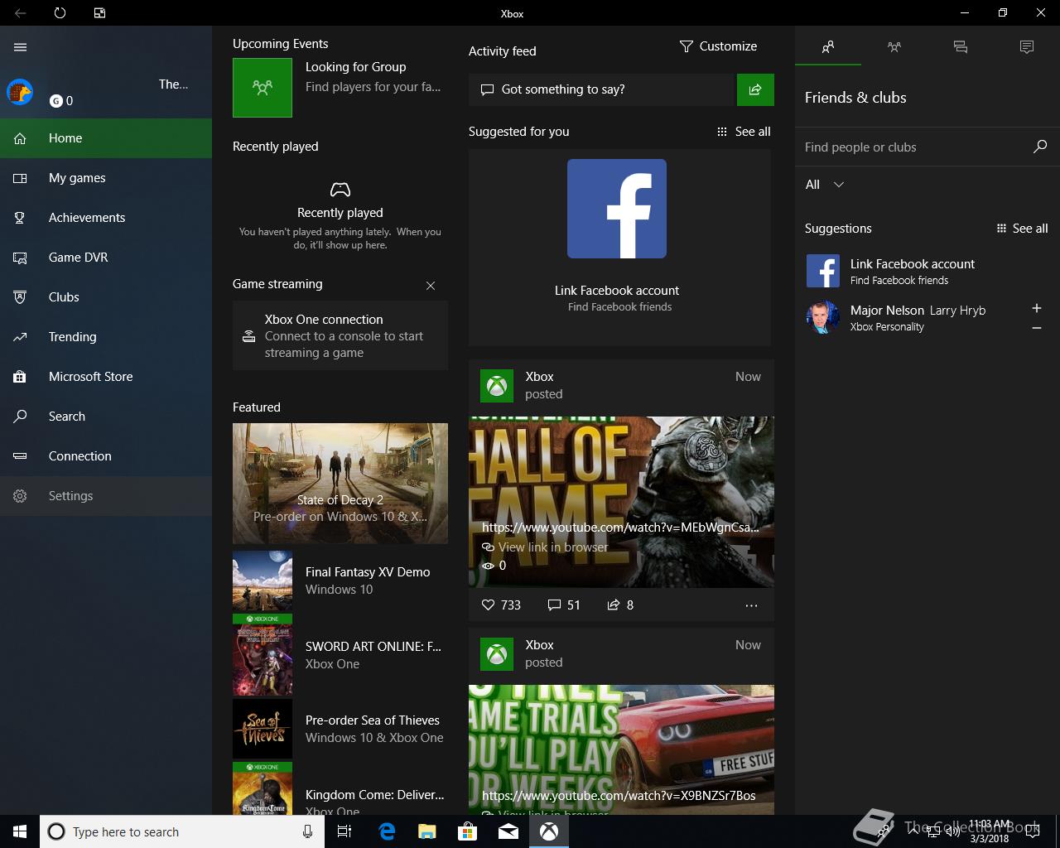Click the compact view icon in title bar
Image resolution: width=1060 pixels, height=848 pixels.
pyautogui.click(x=99, y=13)
